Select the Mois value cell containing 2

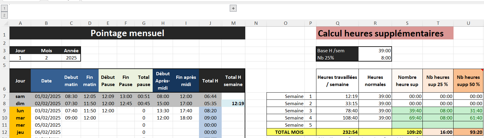(x=46, y=58)
